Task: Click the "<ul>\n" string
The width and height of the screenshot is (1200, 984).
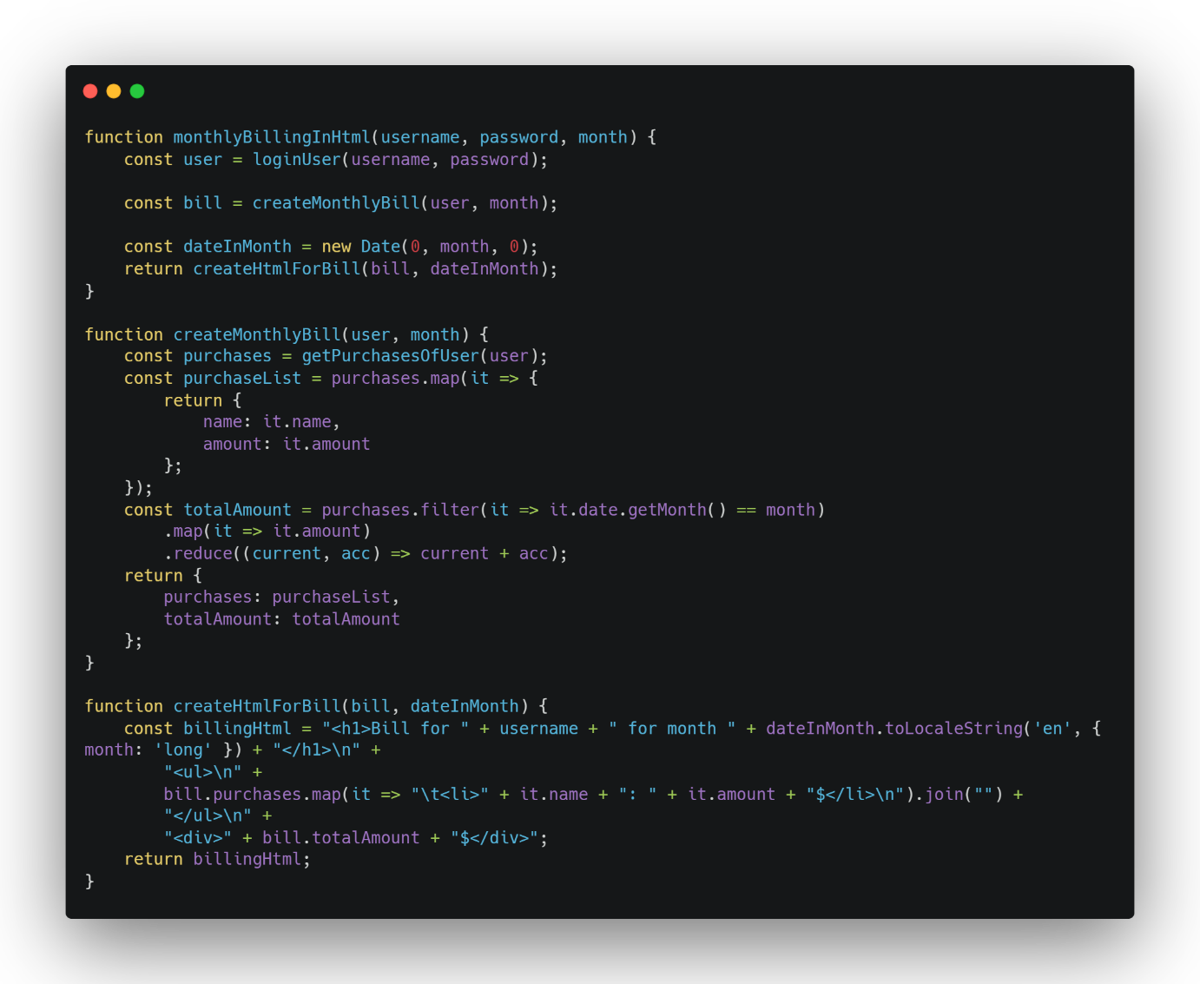Action: 203,772
